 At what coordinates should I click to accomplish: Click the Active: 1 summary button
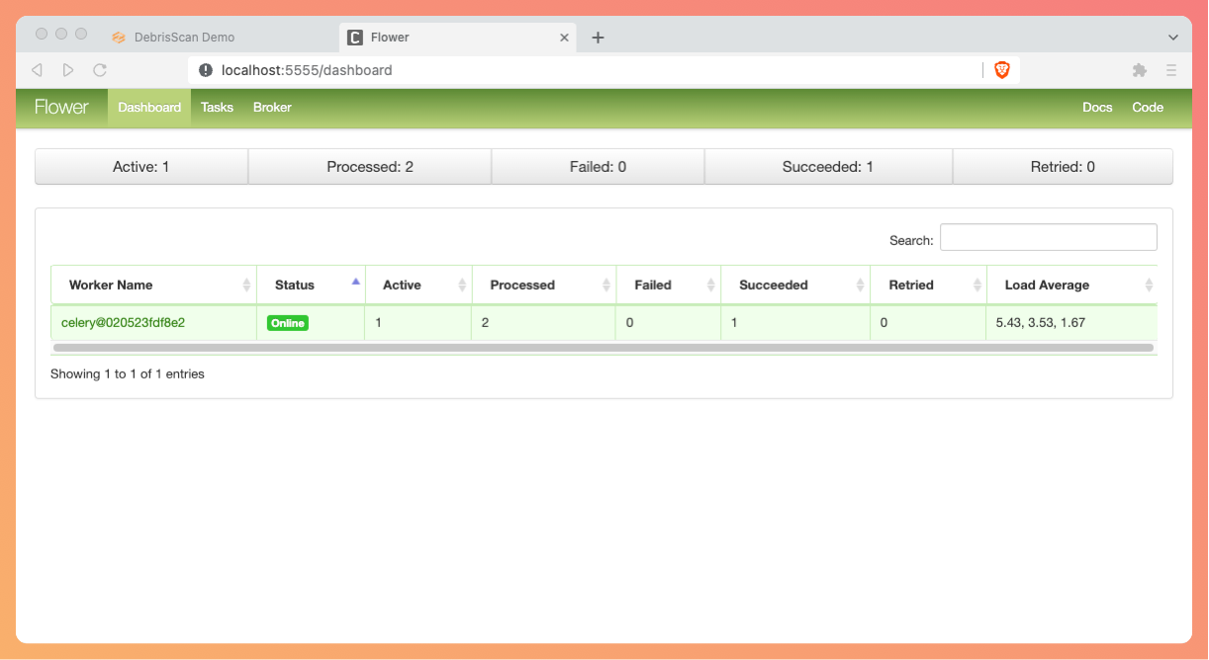[x=141, y=166]
